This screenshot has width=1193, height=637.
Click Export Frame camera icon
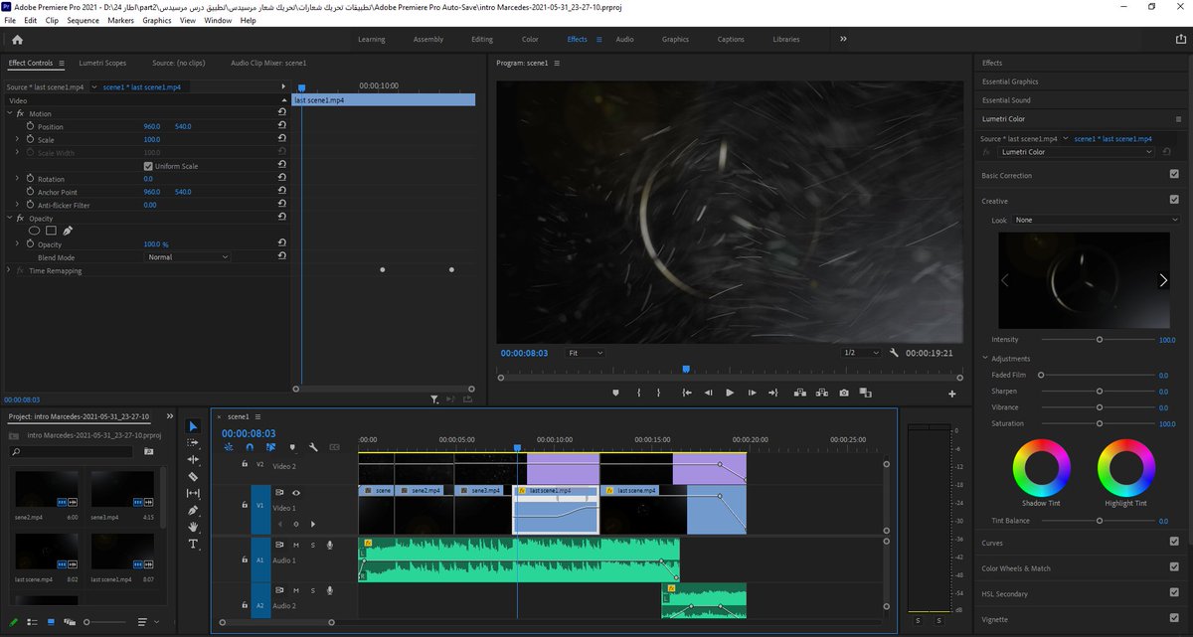click(843, 393)
